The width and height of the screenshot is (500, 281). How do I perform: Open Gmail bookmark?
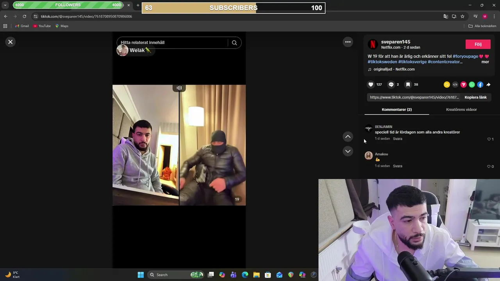[x=22, y=26]
